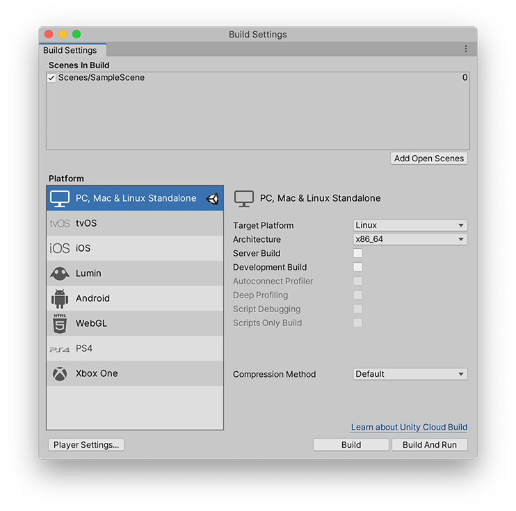516x511 pixels.
Task: Click the tvOS platform icon
Action: (60, 223)
